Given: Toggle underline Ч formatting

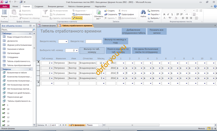Looking at the screenshot, I should [172, 14].
